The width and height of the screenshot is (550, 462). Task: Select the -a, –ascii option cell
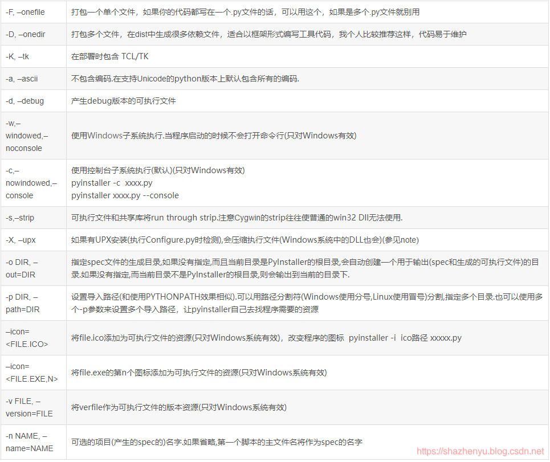33,79
